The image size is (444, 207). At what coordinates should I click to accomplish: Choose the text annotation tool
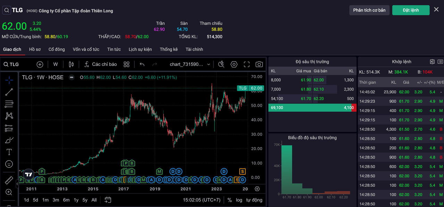click(x=9, y=152)
